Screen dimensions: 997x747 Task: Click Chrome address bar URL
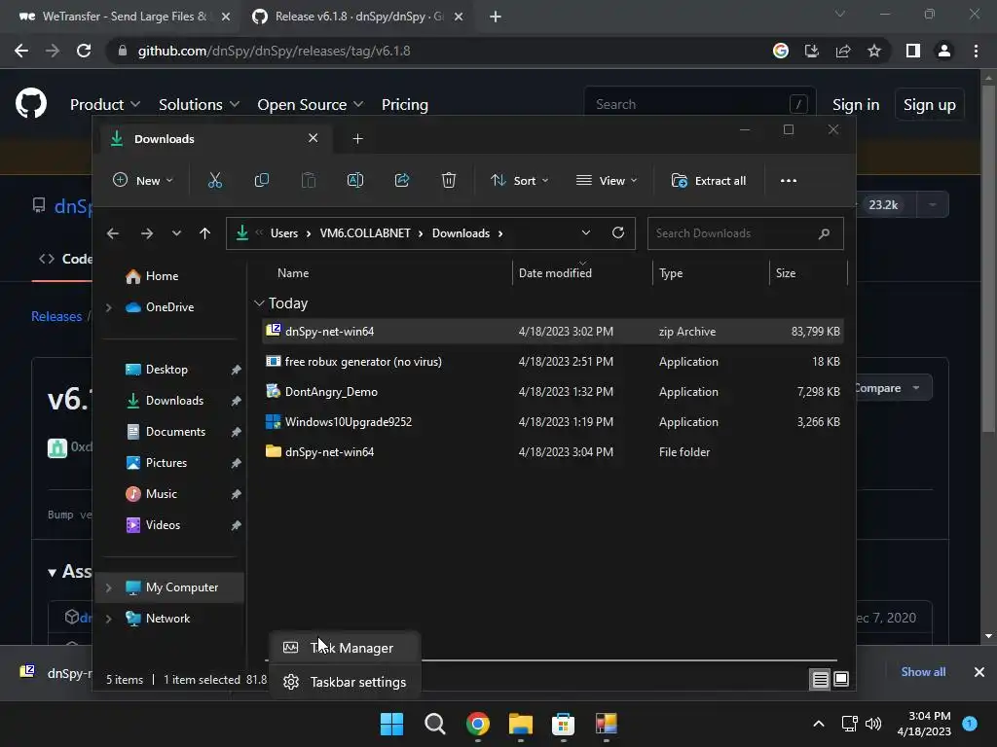click(x=274, y=51)
